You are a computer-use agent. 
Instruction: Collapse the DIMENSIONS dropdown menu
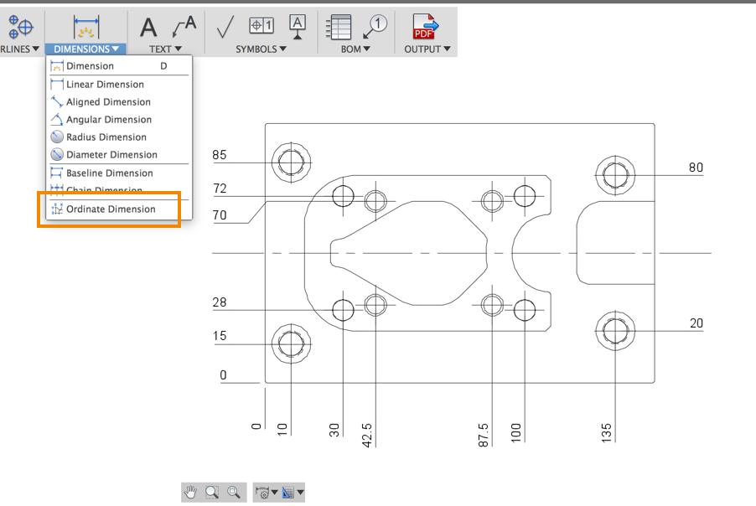(86, 49)
